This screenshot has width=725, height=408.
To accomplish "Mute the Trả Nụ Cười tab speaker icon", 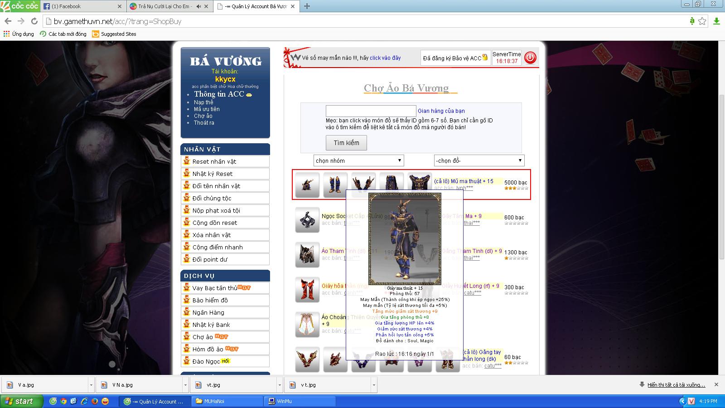I will pyautogui.click(x=198, y=6).
